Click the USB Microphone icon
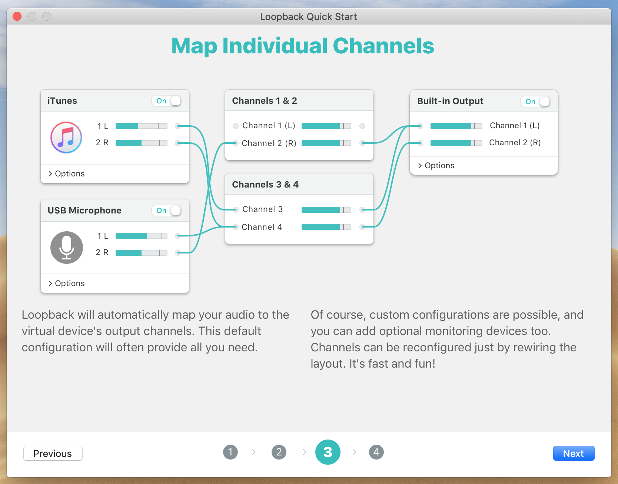 tap(67, 248)
